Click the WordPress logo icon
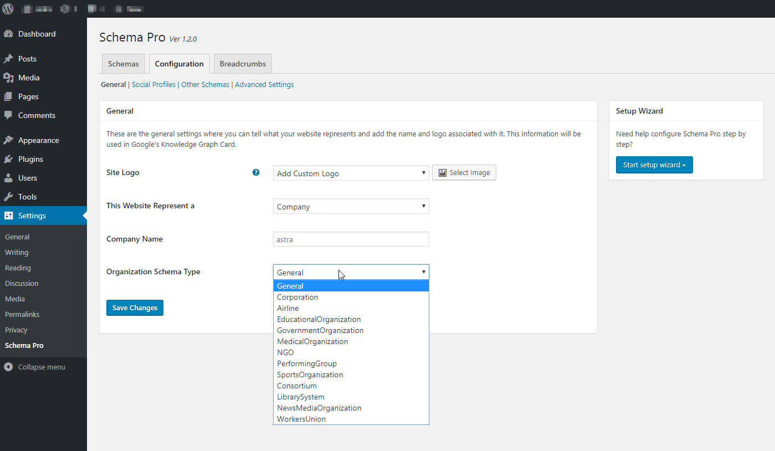The height and width of the screenshot is (451, 775). click(8, 9)
